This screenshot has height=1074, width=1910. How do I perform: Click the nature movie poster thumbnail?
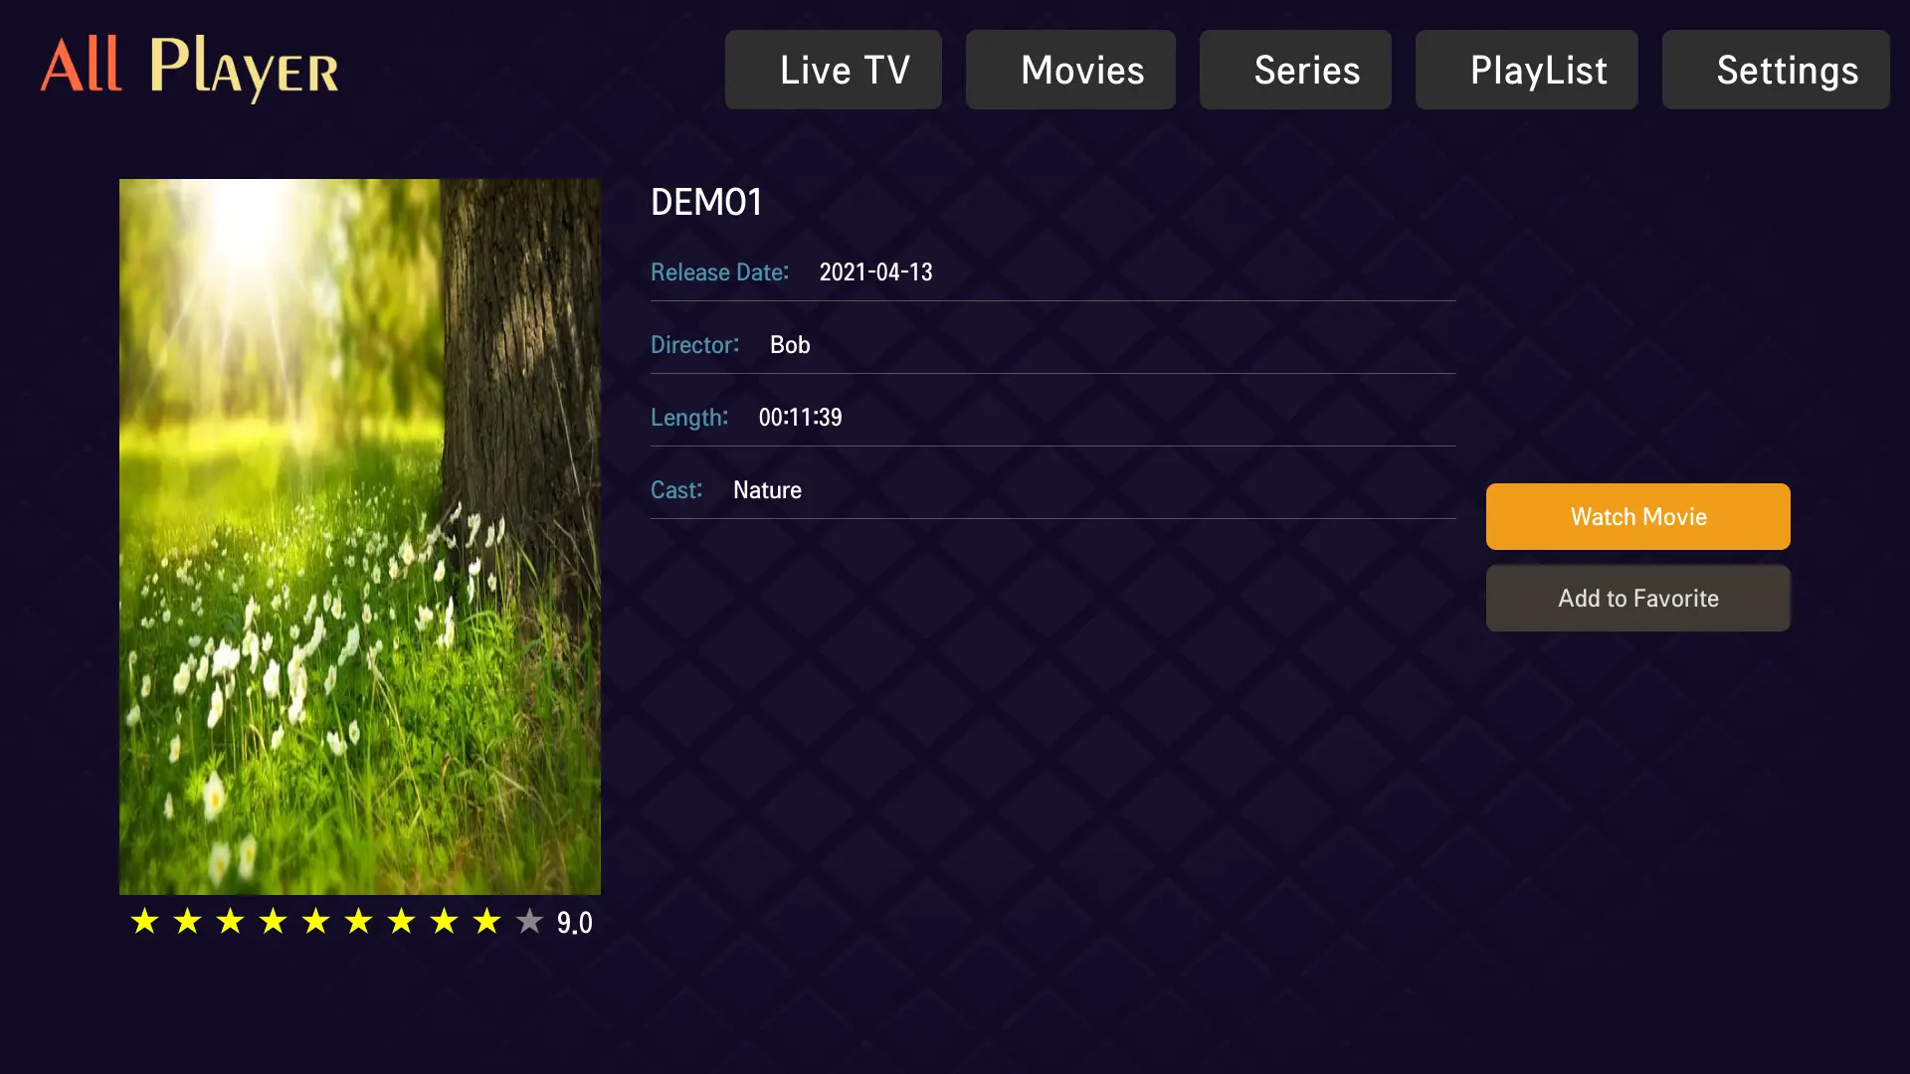360,537
